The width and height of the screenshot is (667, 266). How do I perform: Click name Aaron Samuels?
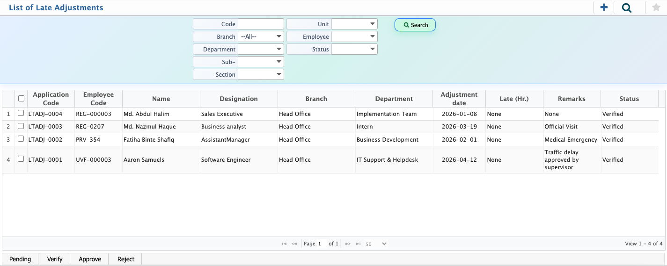[x=145, y=160]
